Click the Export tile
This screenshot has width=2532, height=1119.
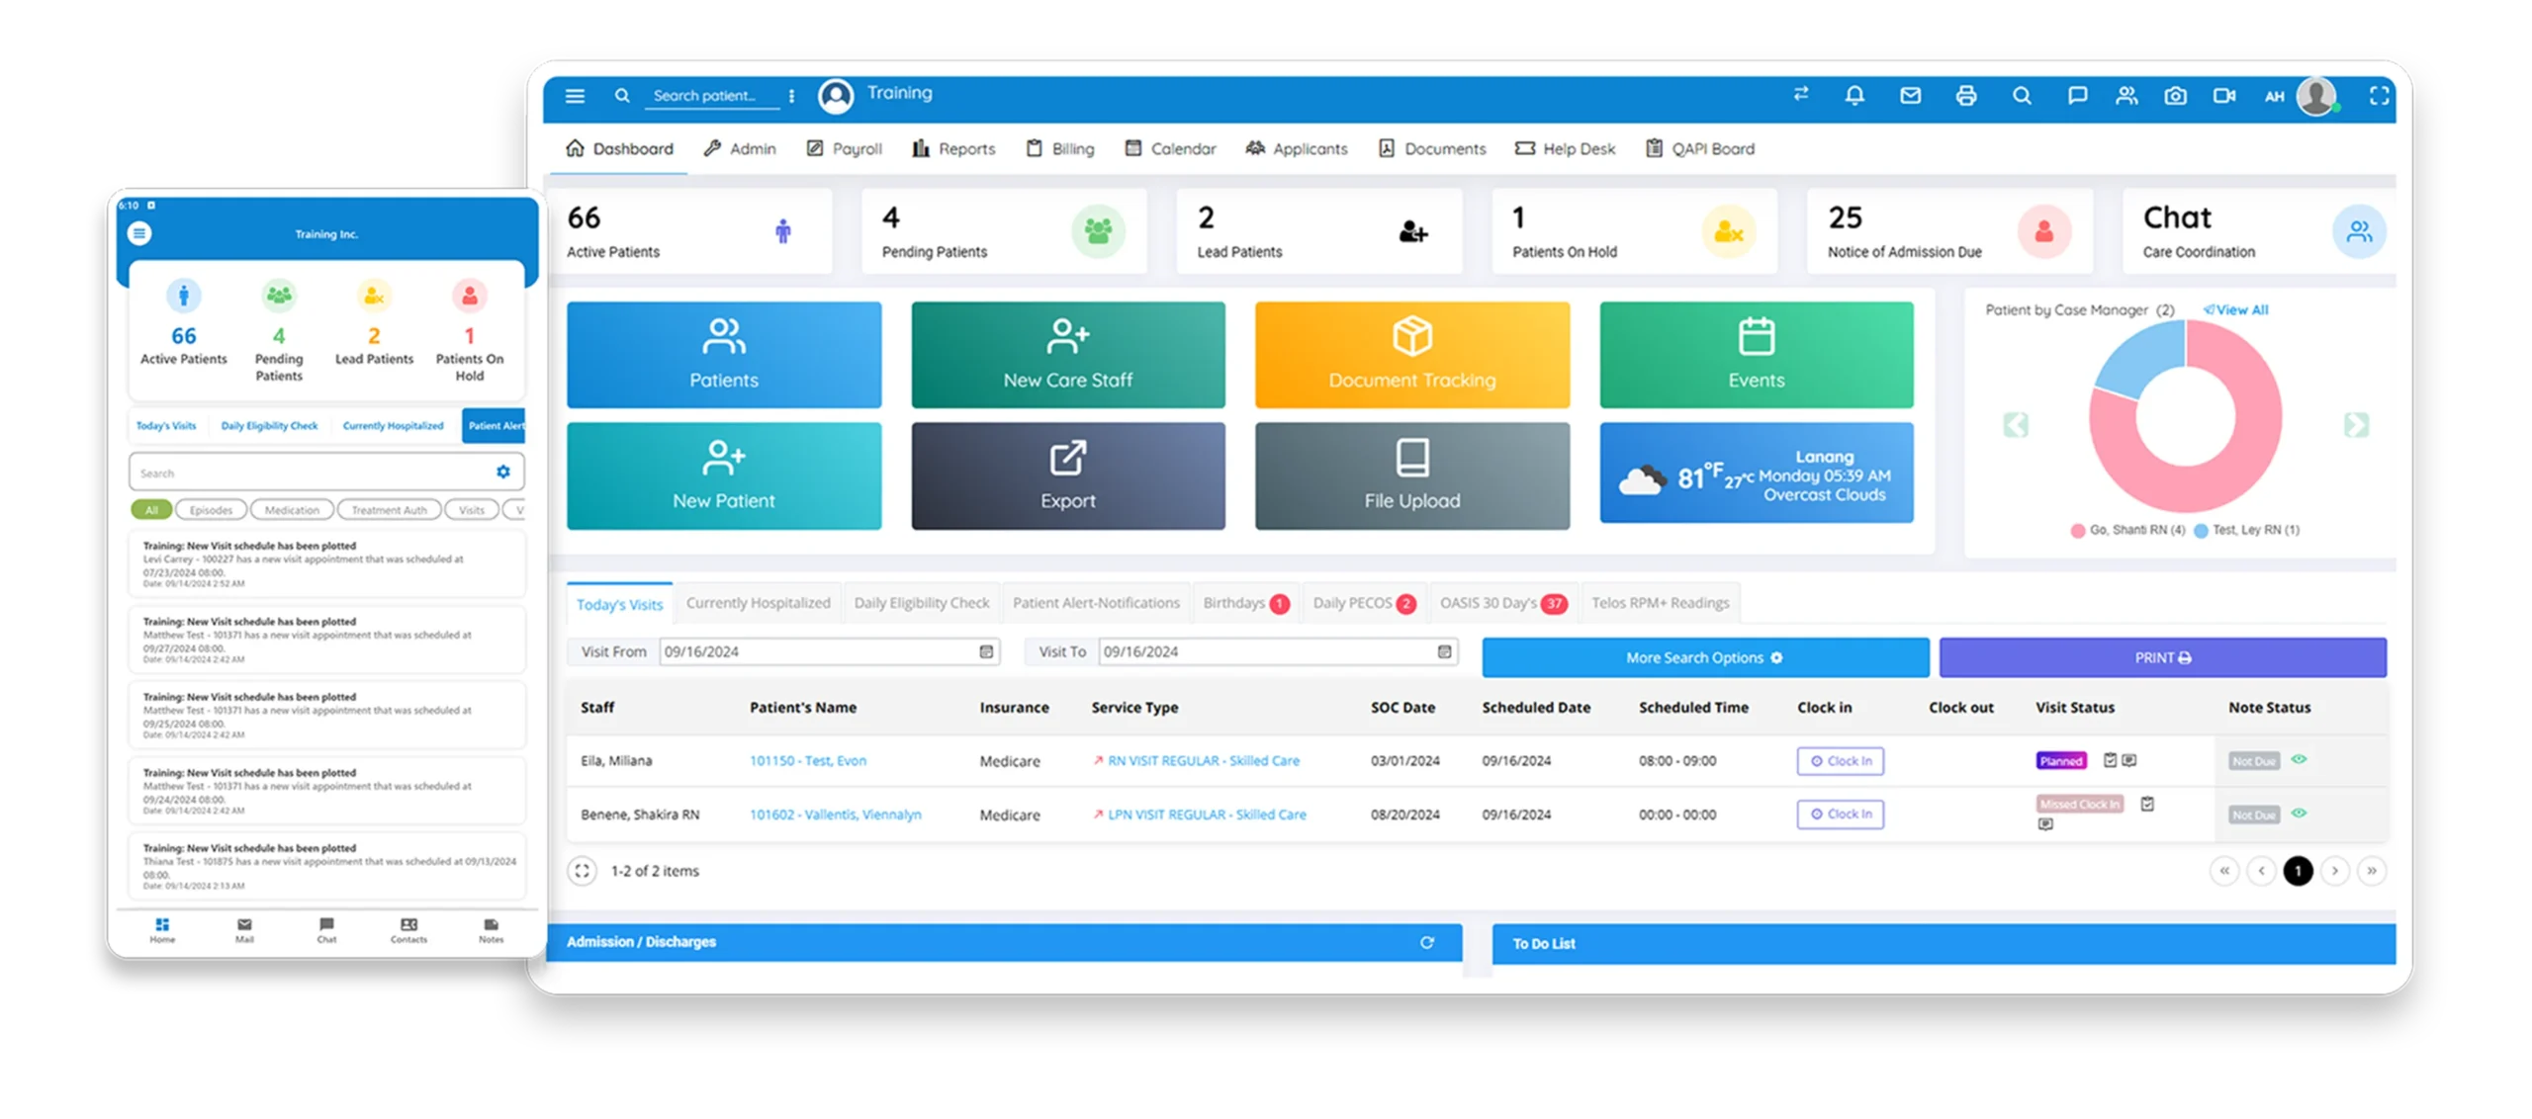point(1067,475)
